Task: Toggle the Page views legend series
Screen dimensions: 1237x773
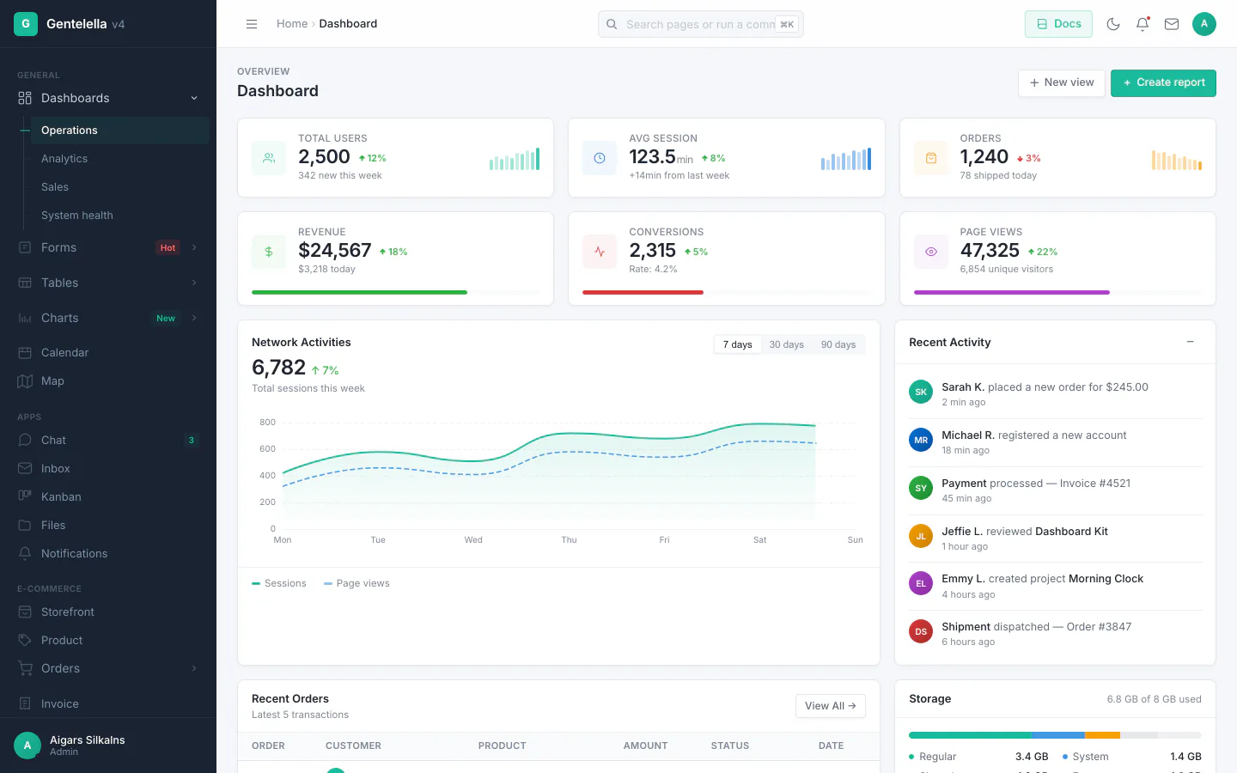Action: [356, 583]
